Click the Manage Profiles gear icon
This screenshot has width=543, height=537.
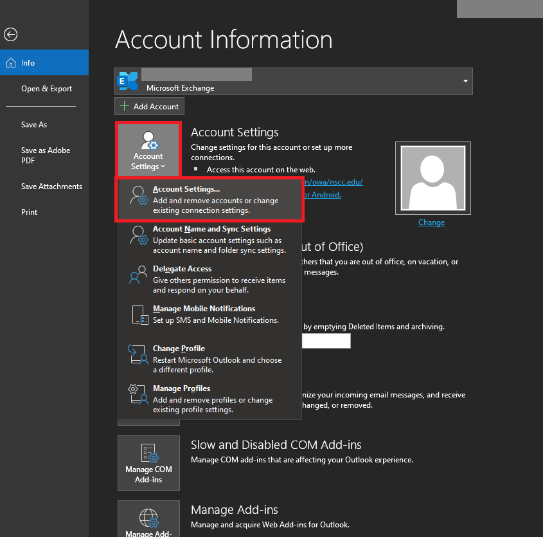point(138,394)
